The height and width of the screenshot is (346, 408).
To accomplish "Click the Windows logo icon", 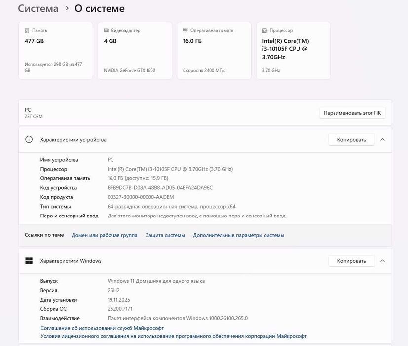I will coord(29,261).
